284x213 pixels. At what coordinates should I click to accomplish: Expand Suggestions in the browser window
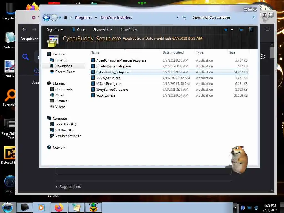click(68, 187)
